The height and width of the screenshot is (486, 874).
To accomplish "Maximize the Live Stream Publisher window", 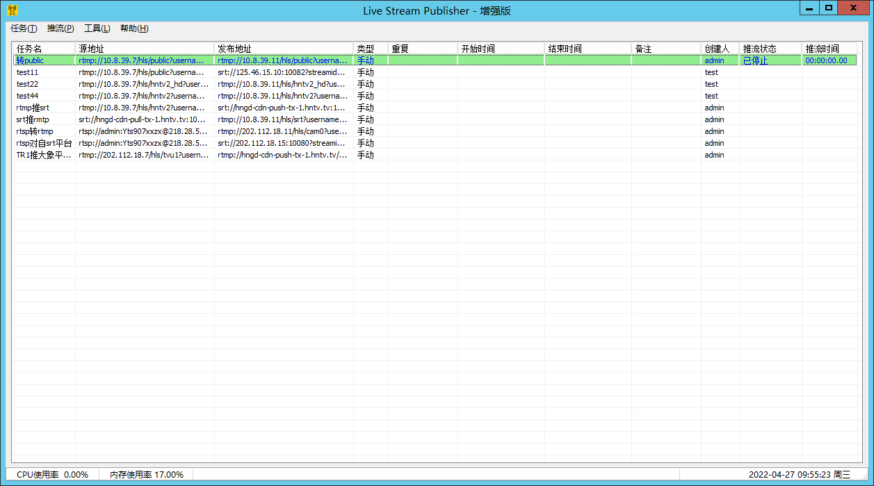I will click(828, 8).
